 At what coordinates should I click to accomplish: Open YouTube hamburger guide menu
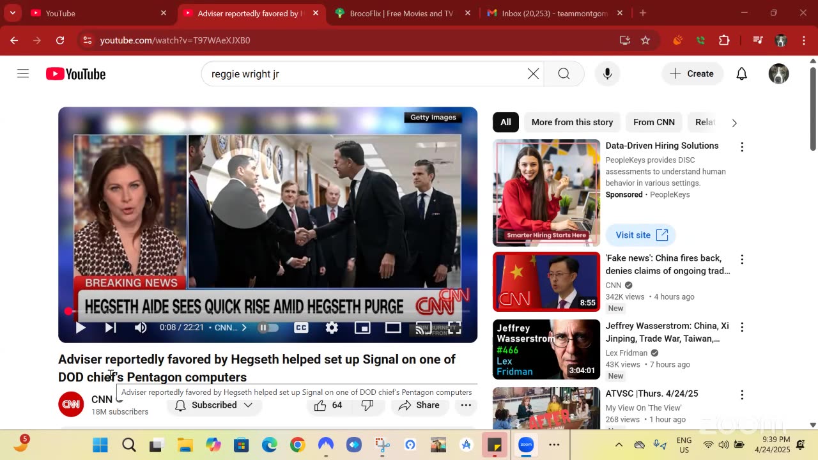click(x=23, y=73)
